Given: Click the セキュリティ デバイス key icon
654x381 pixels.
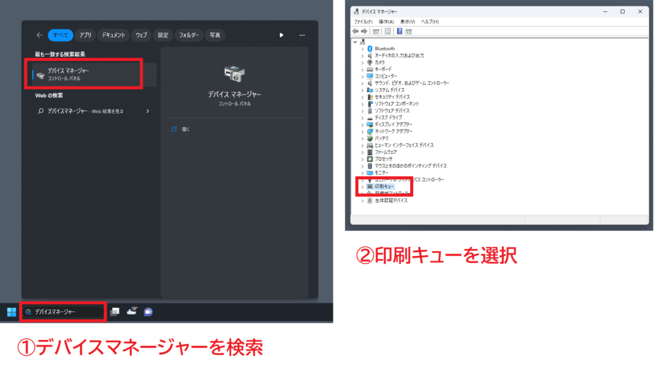Looking at the screenshot, I should [x=370, y=97].
